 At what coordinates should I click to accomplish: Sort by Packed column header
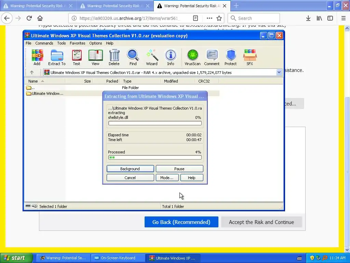tap(106, 81)
